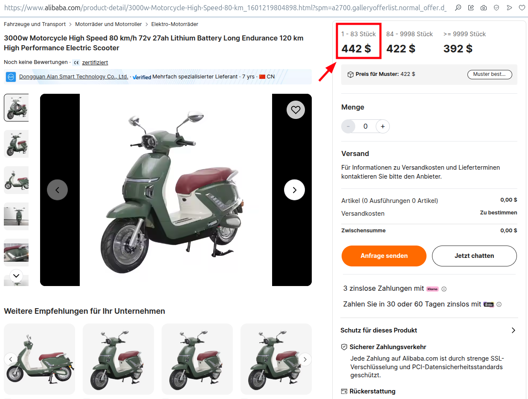This screenshot has height=399, width=528.
Task: Open the Fahrzeuge und Transport breadcrumb
Action: point(35,24)
